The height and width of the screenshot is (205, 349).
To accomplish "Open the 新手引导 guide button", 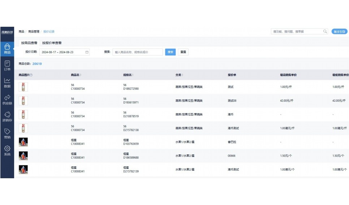I will click(x=339, y=31).
